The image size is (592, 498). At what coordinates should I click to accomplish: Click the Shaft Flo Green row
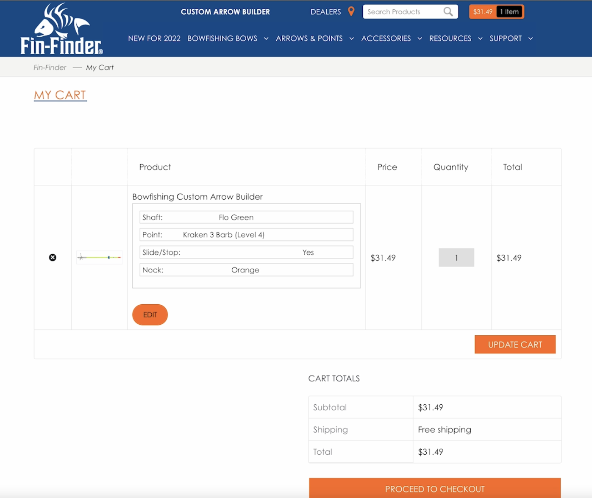click(246, 217)
